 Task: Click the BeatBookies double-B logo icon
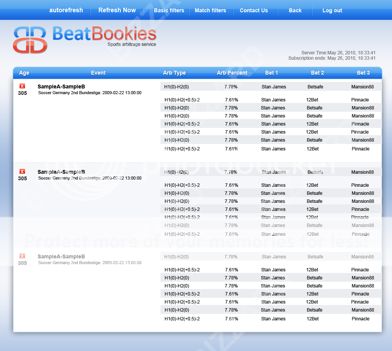tap(30, 40)
